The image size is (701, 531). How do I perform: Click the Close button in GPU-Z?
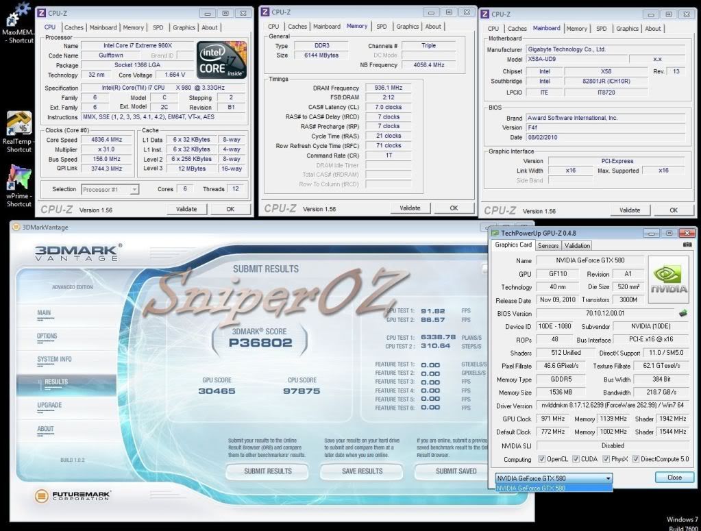tap(674, 478)
